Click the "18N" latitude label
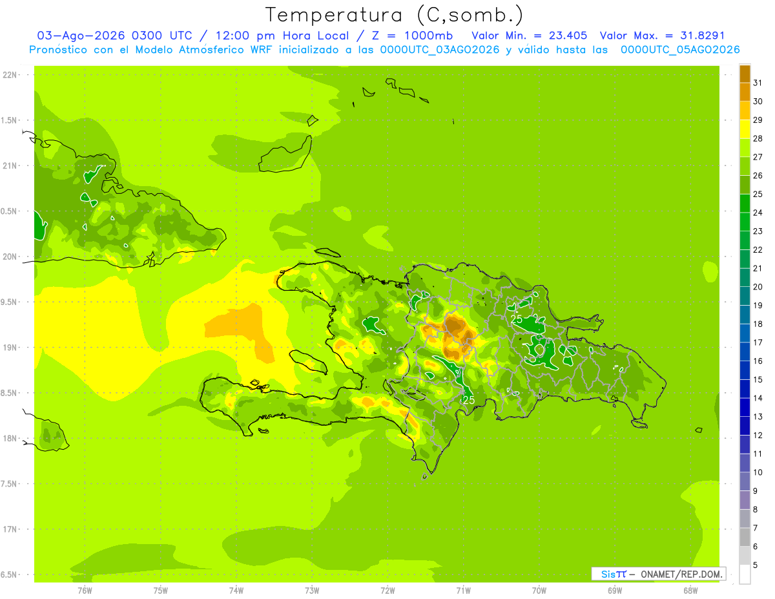775x599 pixels. point(10,438)
